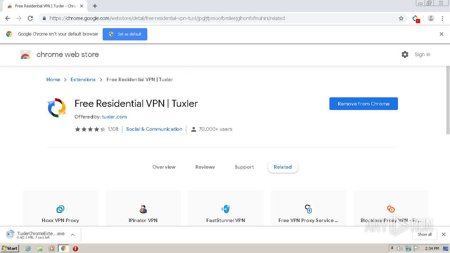Show hidden system tray icons
The height and width of the screenshot is (253, 450).
pos(392,248)
